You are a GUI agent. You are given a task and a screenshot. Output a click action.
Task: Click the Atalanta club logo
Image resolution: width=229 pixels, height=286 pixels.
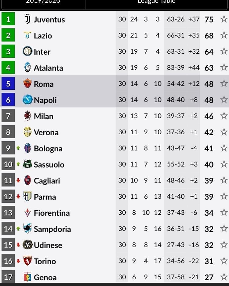click(27, 67)
